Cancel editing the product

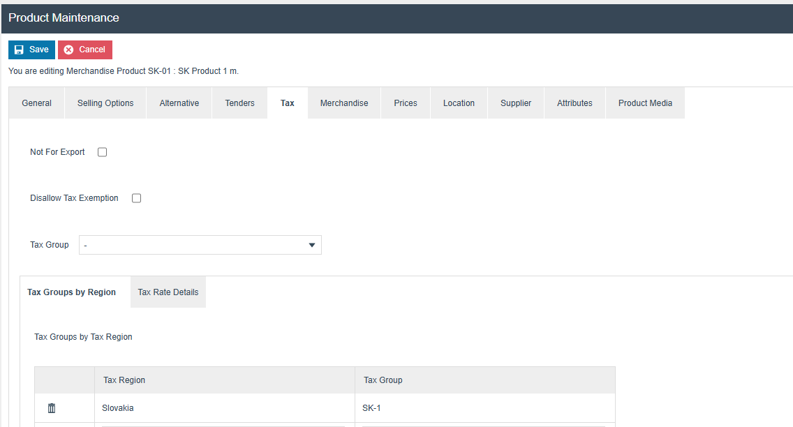[x=85, y=50]
